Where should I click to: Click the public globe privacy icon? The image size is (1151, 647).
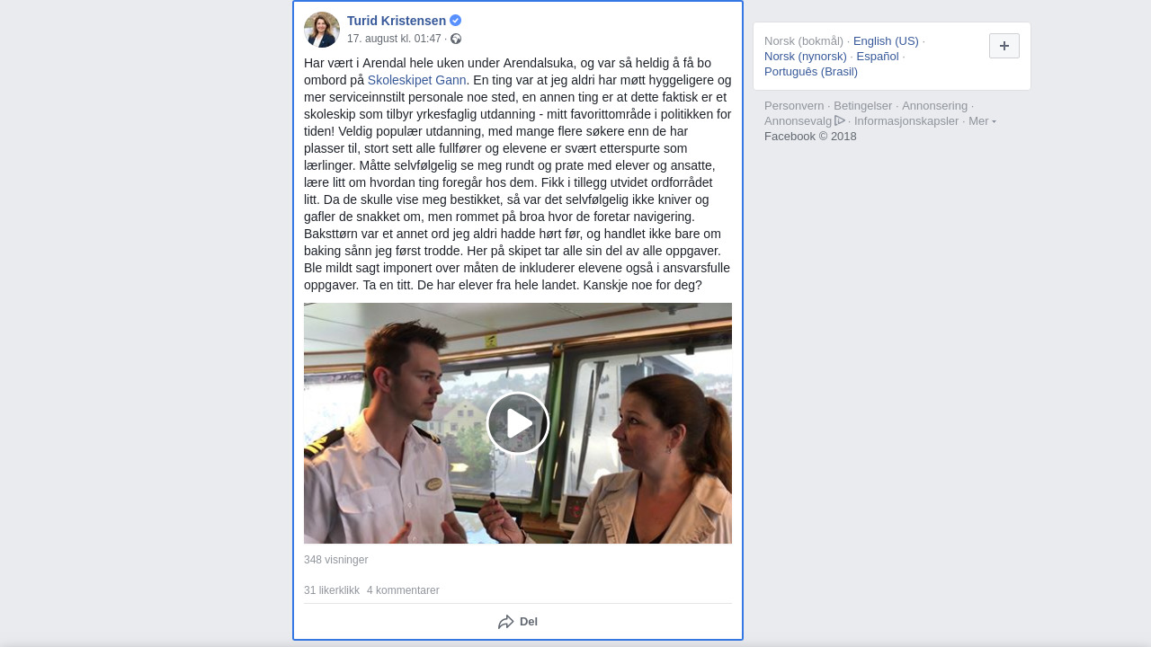tap(456, 39)
